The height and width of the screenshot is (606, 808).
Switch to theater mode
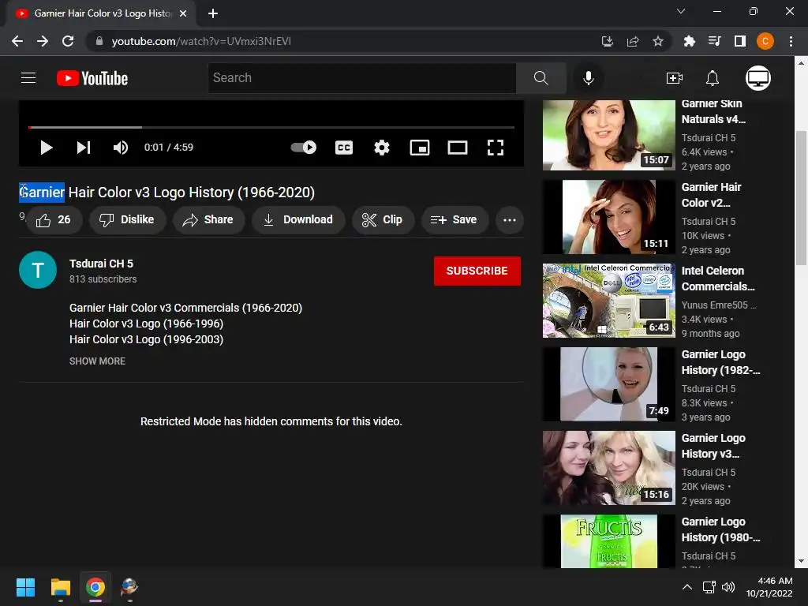[x=458, y=148]
